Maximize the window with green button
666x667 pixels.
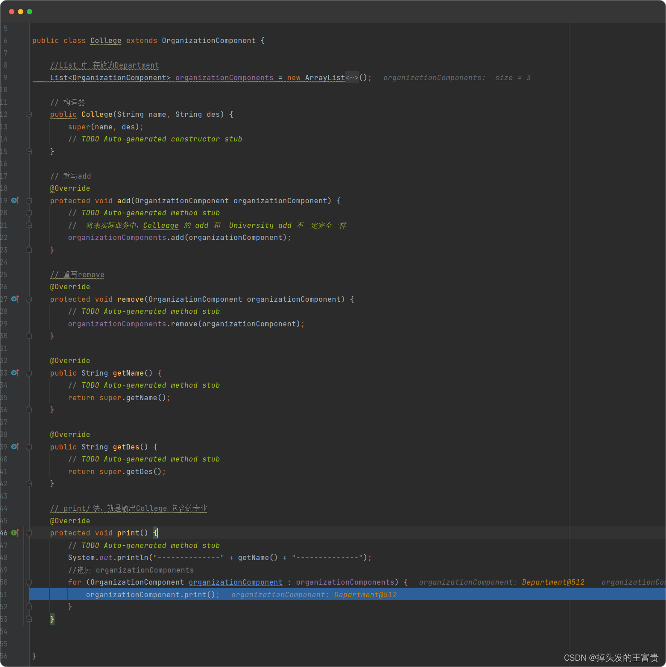click(30, 12)
